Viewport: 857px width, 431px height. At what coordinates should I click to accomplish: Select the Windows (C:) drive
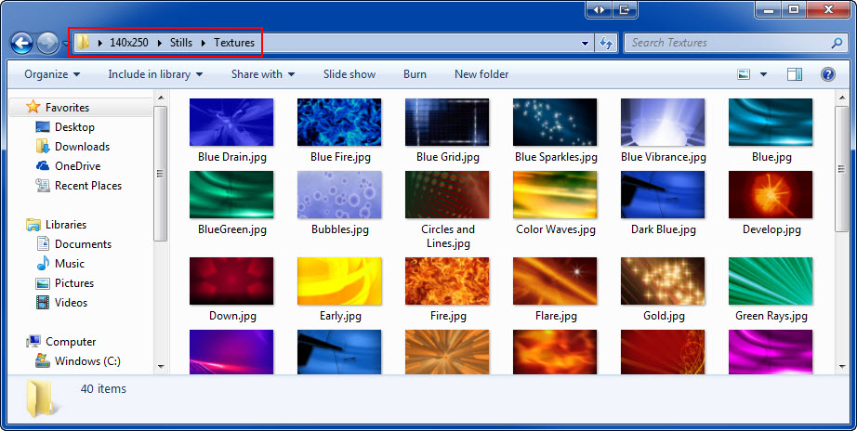coord(86,361)
